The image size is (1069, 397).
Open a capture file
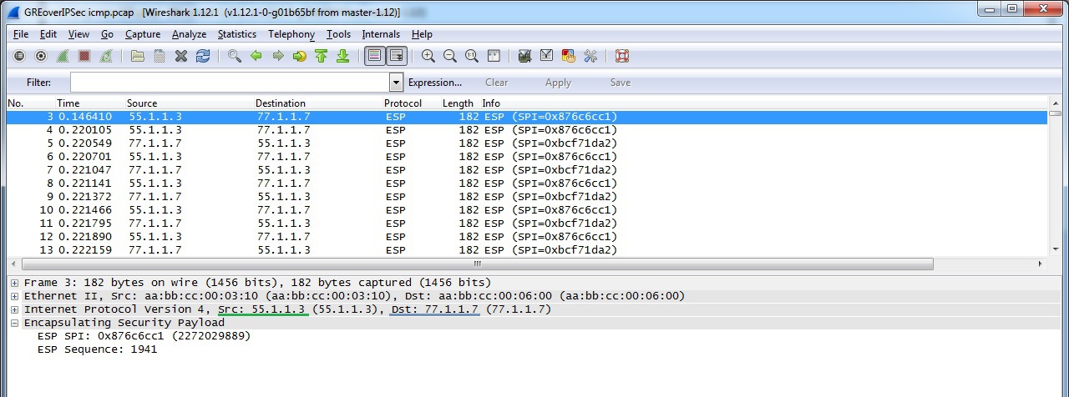click(138, 56)
